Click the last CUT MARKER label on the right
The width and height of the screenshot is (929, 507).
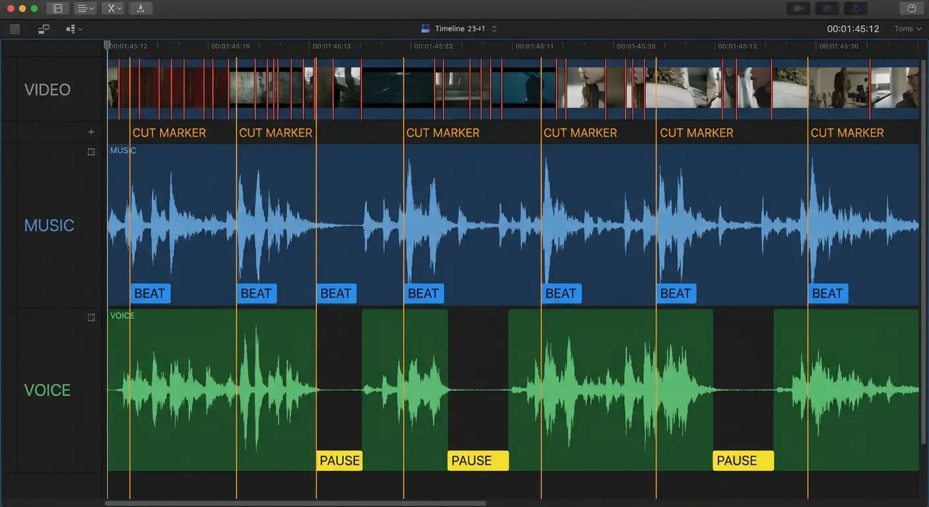(x=847, y=133)
